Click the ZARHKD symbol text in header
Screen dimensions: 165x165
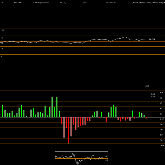pos(111,3)
